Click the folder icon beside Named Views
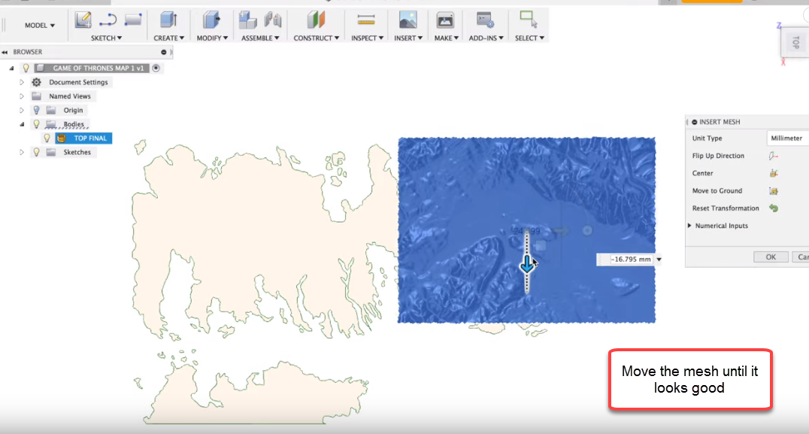 pos(36,96)
